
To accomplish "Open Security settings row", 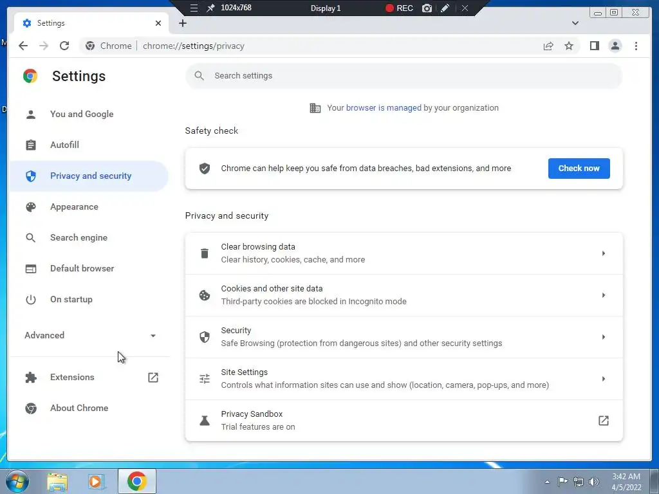I will (x=404, y=337).
